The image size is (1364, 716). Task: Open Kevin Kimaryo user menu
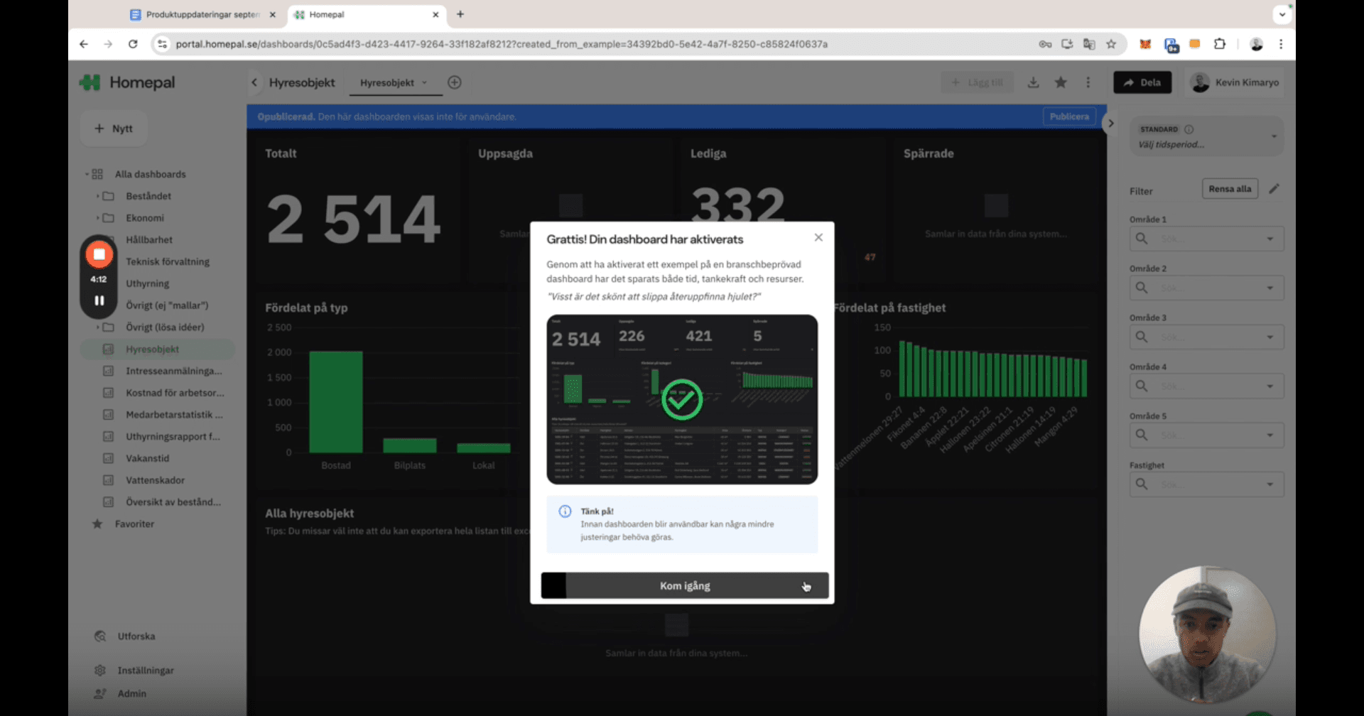[x=1236, y=82]
